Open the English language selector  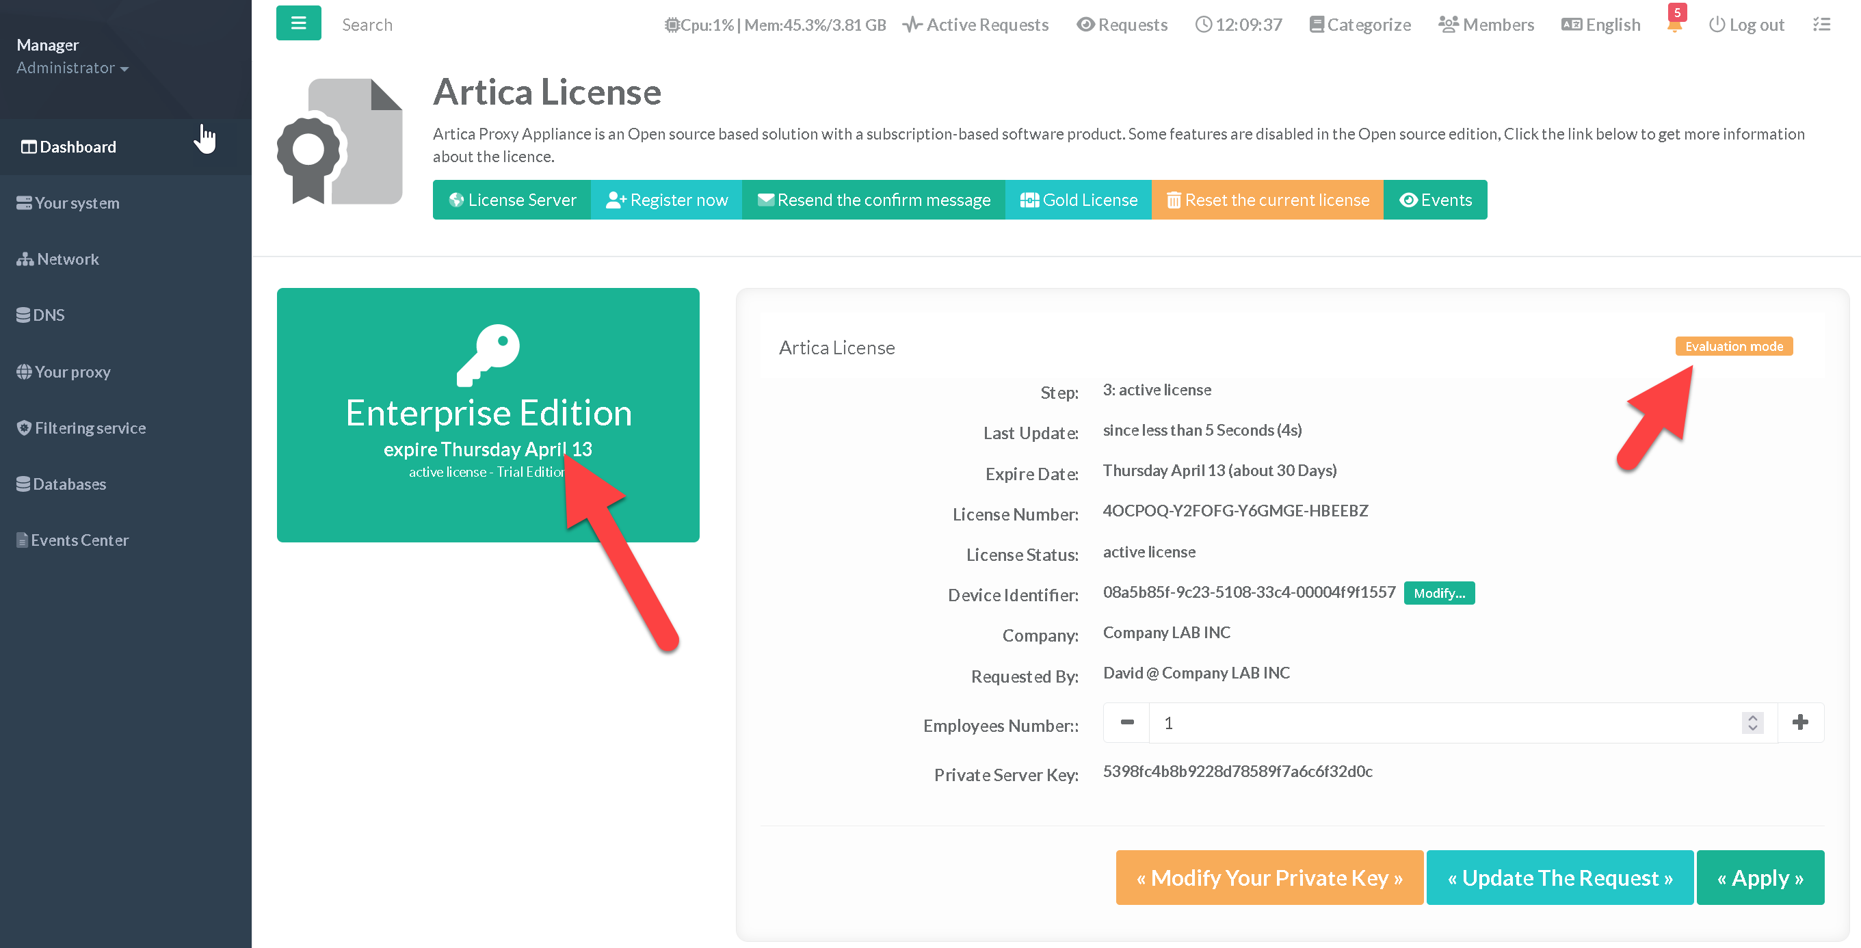1600,25
